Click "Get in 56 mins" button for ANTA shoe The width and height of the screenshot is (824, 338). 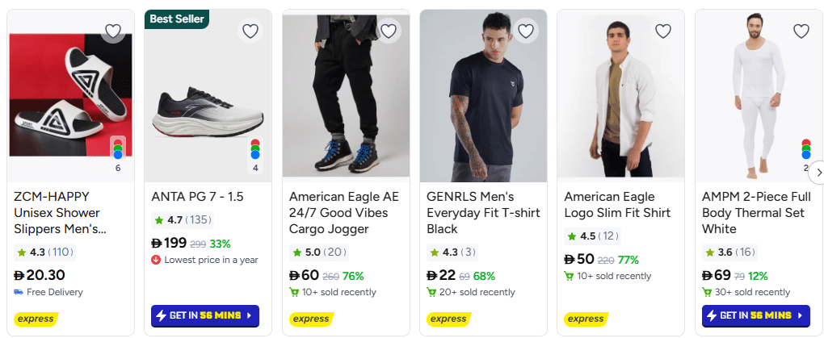click(205, 315)
